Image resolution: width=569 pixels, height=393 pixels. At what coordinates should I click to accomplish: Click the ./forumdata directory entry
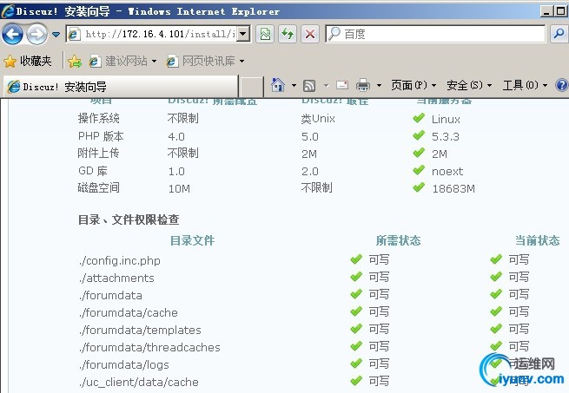pos(110,296)
